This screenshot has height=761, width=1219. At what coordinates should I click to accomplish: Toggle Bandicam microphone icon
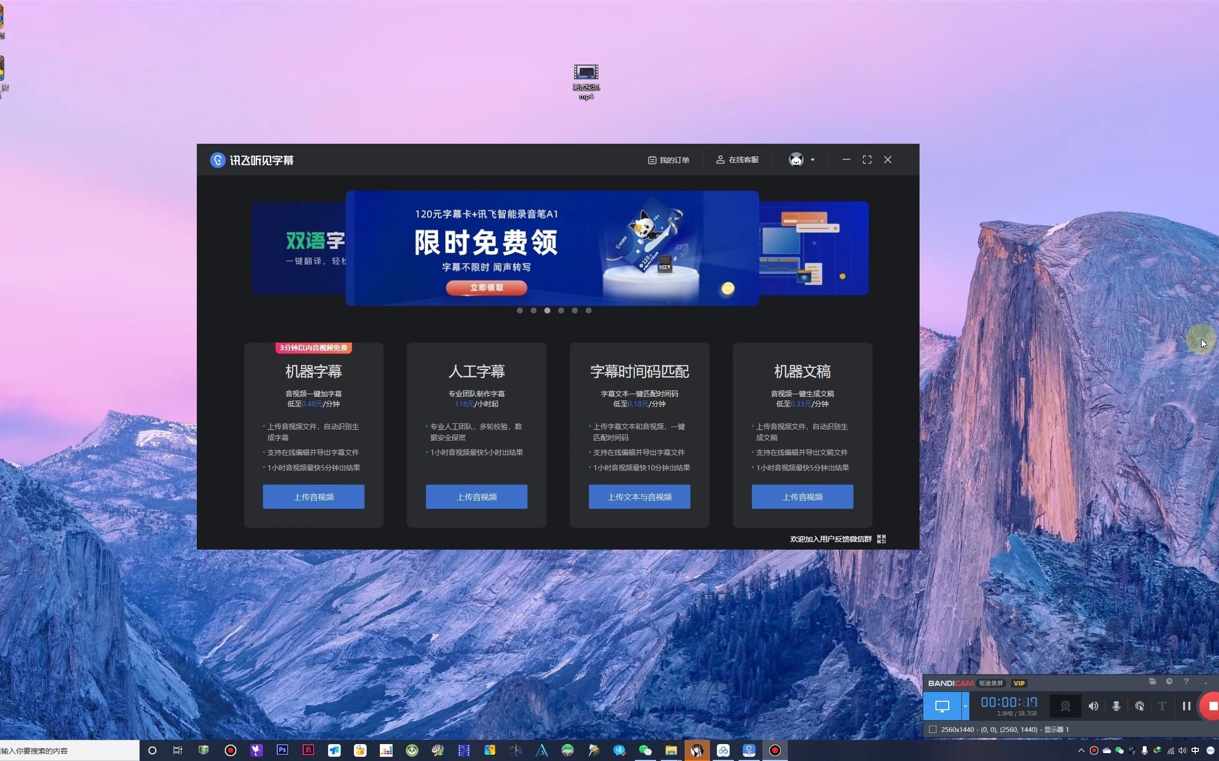click(1116, 706)
